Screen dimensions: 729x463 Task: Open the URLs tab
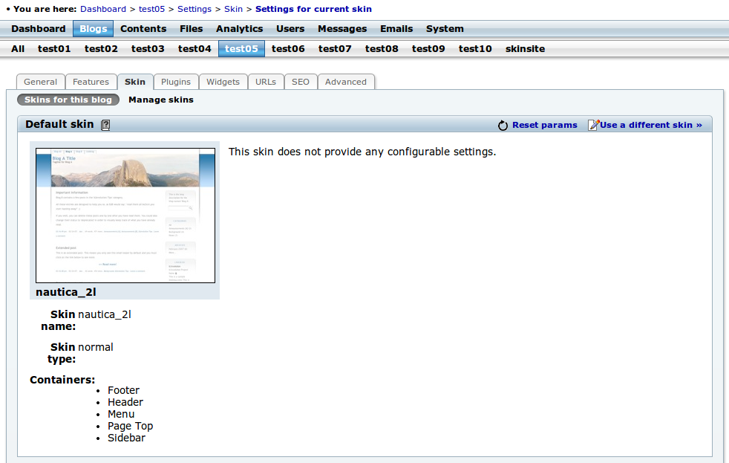[x=266, y=82]
